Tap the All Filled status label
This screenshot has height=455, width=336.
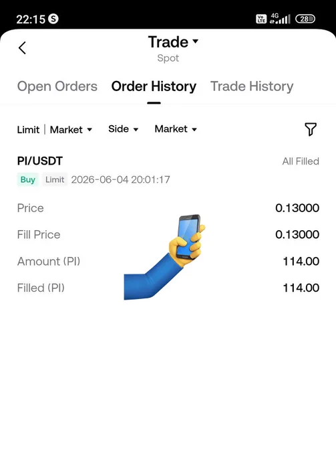(x=301, y=161)
